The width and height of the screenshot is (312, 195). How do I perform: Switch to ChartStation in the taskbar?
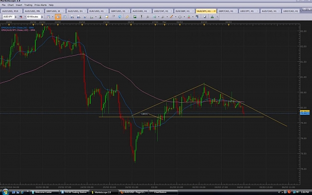click(x=163, y=192)
